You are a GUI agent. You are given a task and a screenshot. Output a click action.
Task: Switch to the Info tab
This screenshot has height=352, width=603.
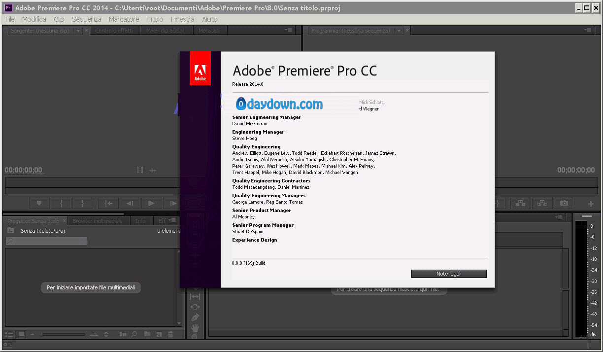pos(141,221)
